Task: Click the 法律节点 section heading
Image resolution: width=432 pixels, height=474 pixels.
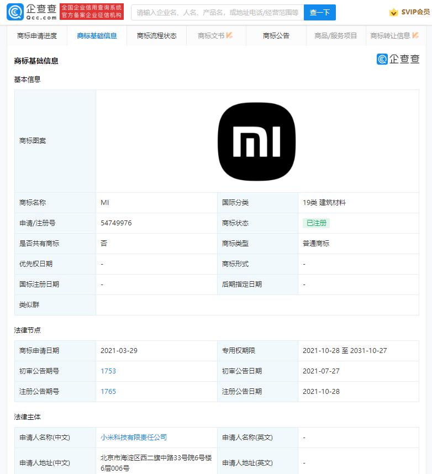Action: pos(27,330)
